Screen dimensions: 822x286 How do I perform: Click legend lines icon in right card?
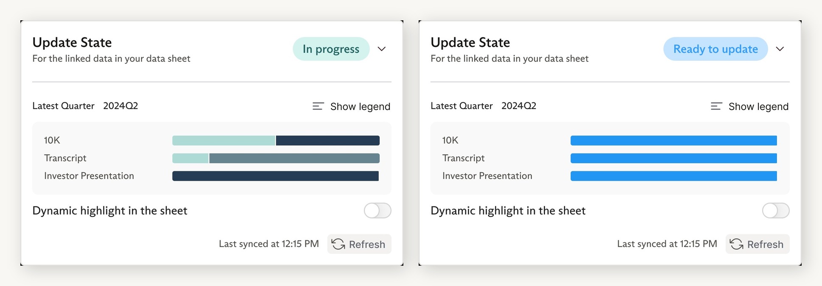coord(716,106)
